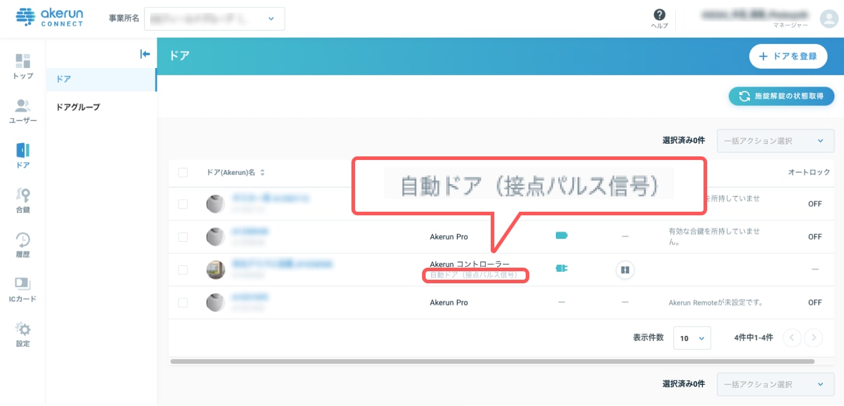
Task: Click the オートロック column header
Action: tap(809, 173)
